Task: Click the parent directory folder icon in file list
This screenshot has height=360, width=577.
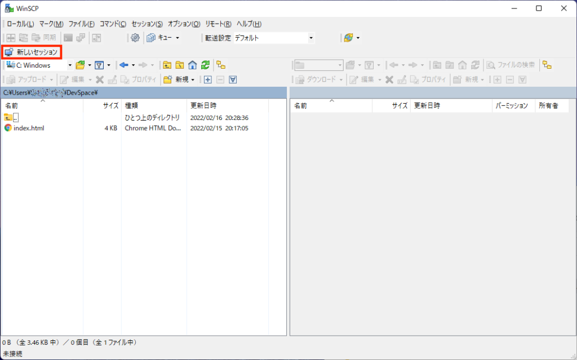Action: (x=8, y=117)
